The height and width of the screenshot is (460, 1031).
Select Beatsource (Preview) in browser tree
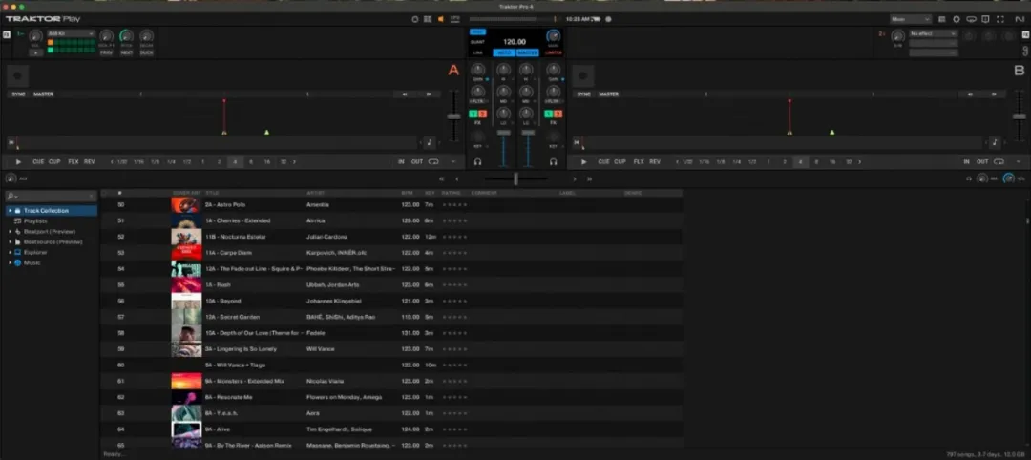point(53,241)
